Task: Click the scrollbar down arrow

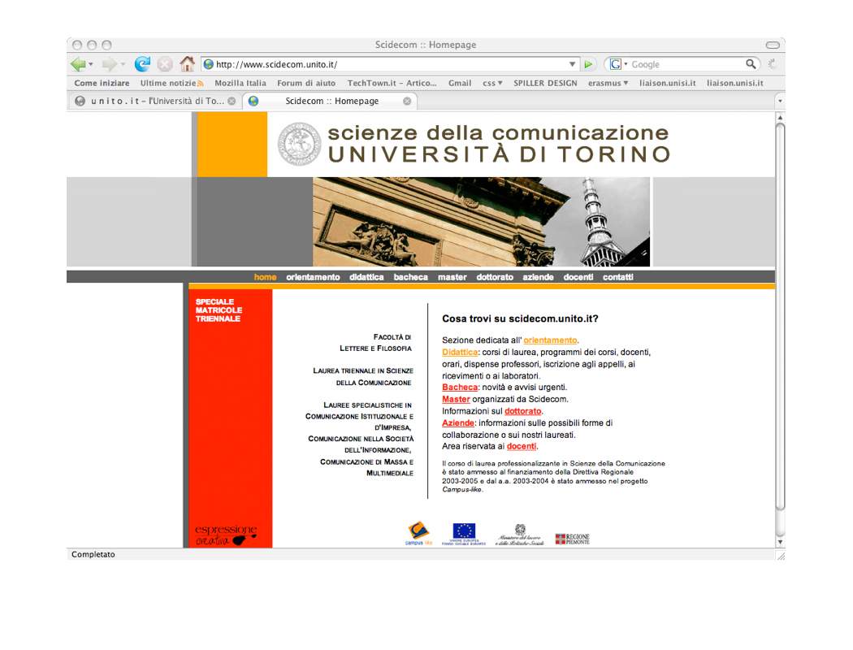Action: pos(780,542)
